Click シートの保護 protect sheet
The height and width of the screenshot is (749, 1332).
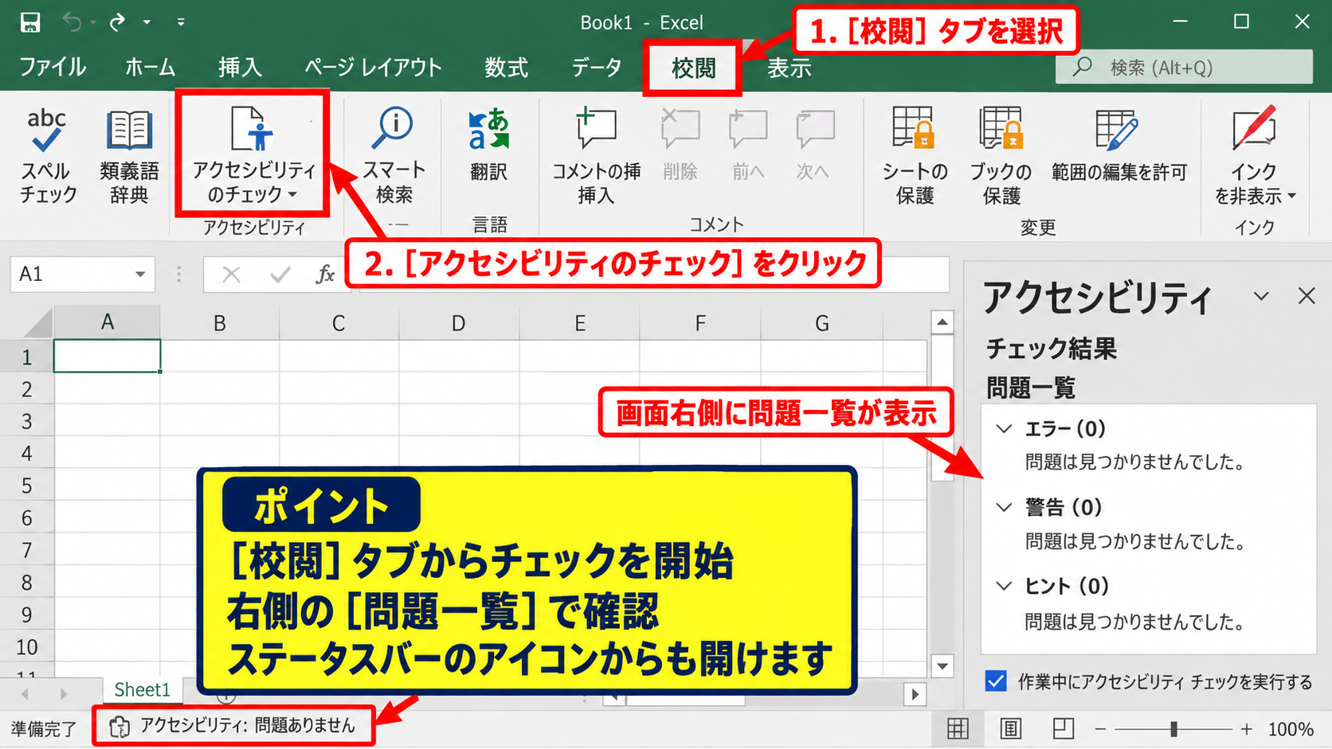click(915, 156)
